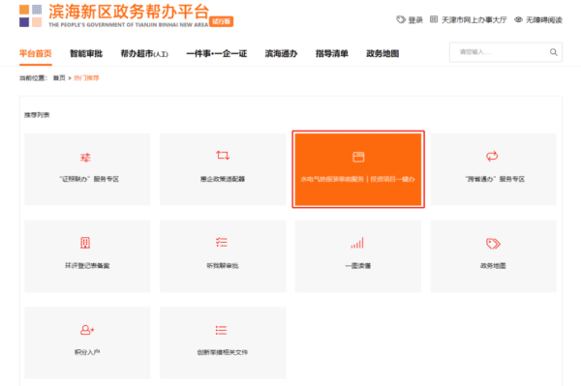Click 首页 in the breadcrumb
The height and width of the screenshot is (386, 581).
[x=59, y=77]
